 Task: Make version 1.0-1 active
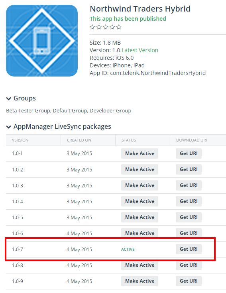point(140,153)
